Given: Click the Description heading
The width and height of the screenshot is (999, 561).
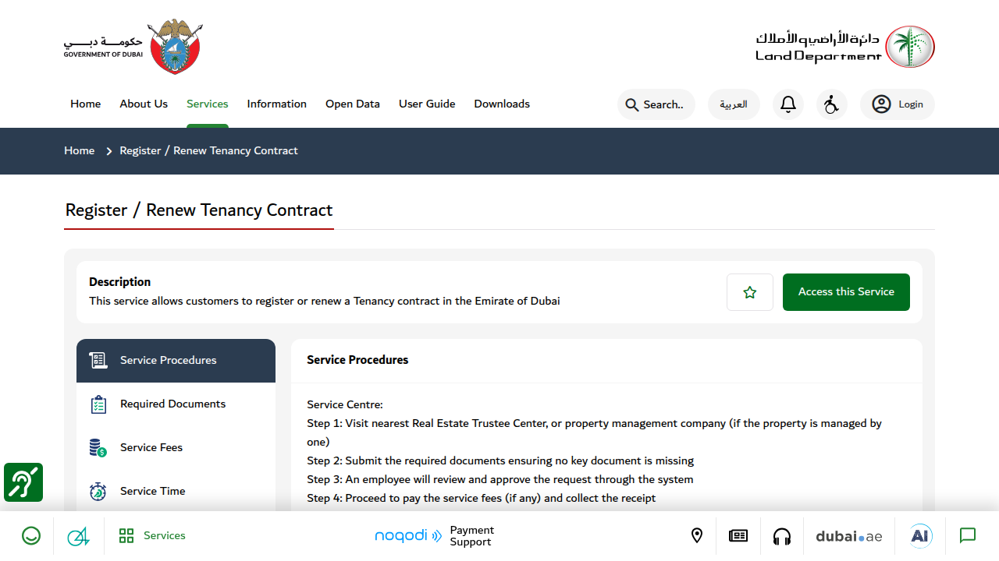Looking at the screenshot, I should point(119,282).
